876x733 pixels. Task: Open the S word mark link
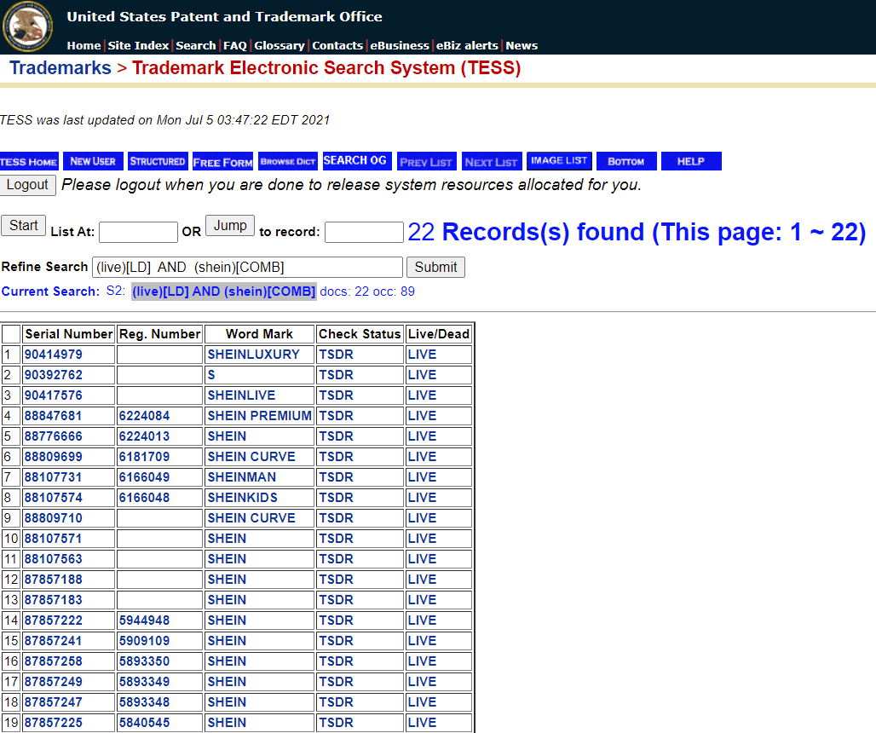[211, 375]
